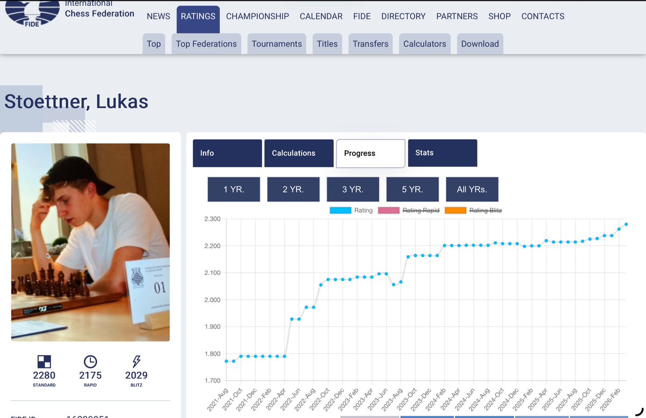
Task: Click the last data point on chart
Action: [x=626, y=224]
